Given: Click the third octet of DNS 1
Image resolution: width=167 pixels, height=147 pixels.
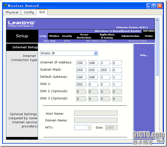Looking at the screenshot, I should tap(105, 84).
